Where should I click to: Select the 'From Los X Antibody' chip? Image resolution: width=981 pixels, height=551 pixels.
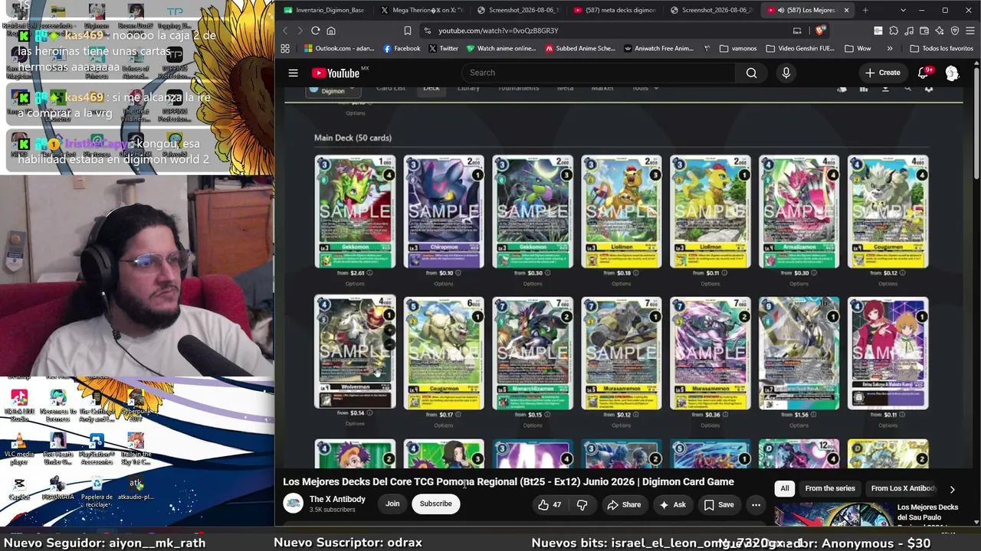click(903, 488)
